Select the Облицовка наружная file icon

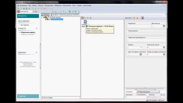[x=85, y=22]
